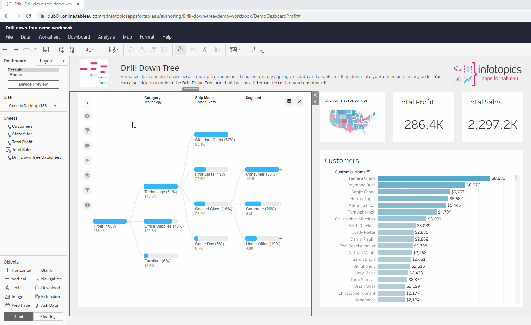Switch object placement to Floating
The width and height of the screenshot is (531, 325).
pyautogui.click(x=48, y=317)
